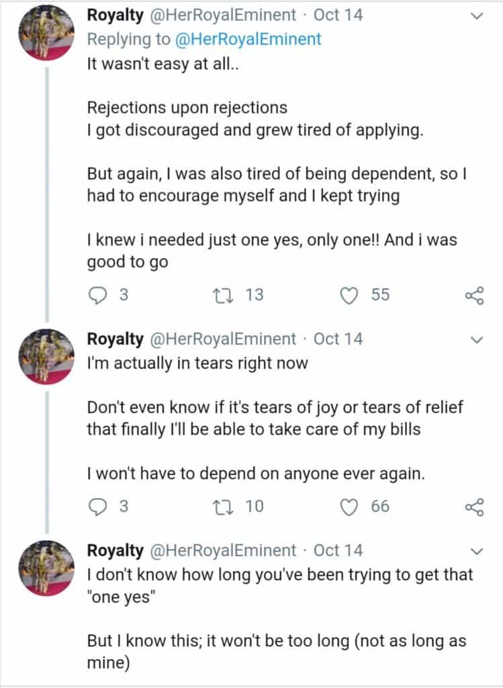This screenshot has width=503, height=688.
Task: Open Royalty's profile from first tweet name
Action: (x=115, y=16)
